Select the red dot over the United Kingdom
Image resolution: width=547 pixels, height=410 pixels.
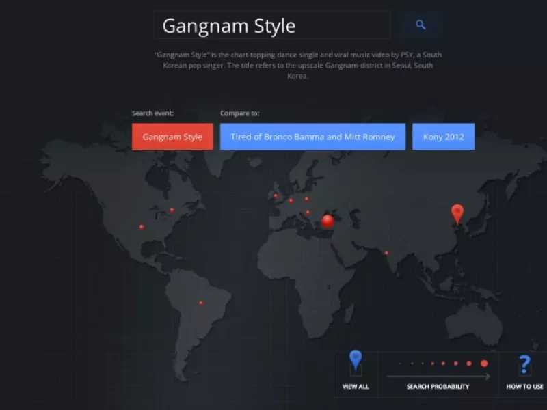[276, 196]
